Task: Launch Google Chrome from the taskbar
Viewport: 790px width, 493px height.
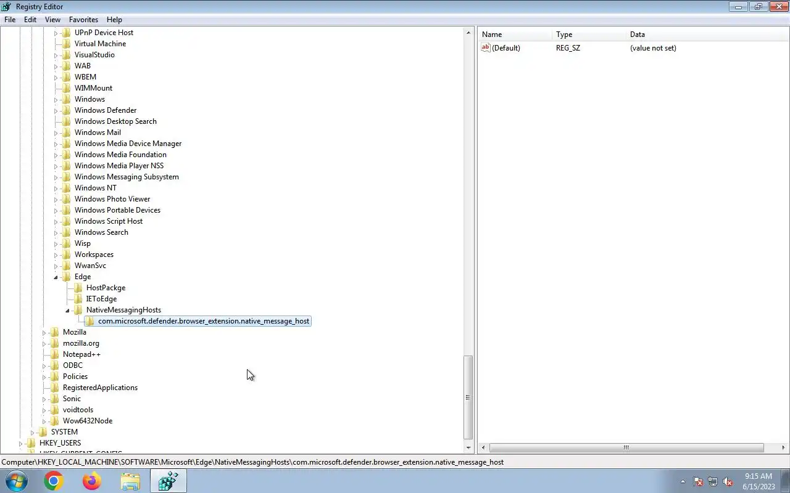Action: pyautogui.click(x=54, y=481)
